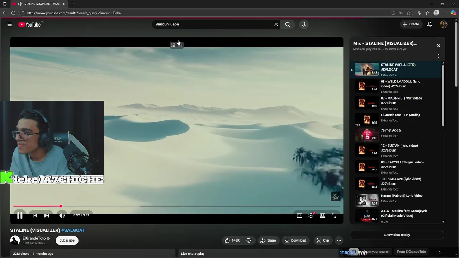Screen dimensions: 459x258
Task: Close the Mix playlist panel
Action: point(439,46)
